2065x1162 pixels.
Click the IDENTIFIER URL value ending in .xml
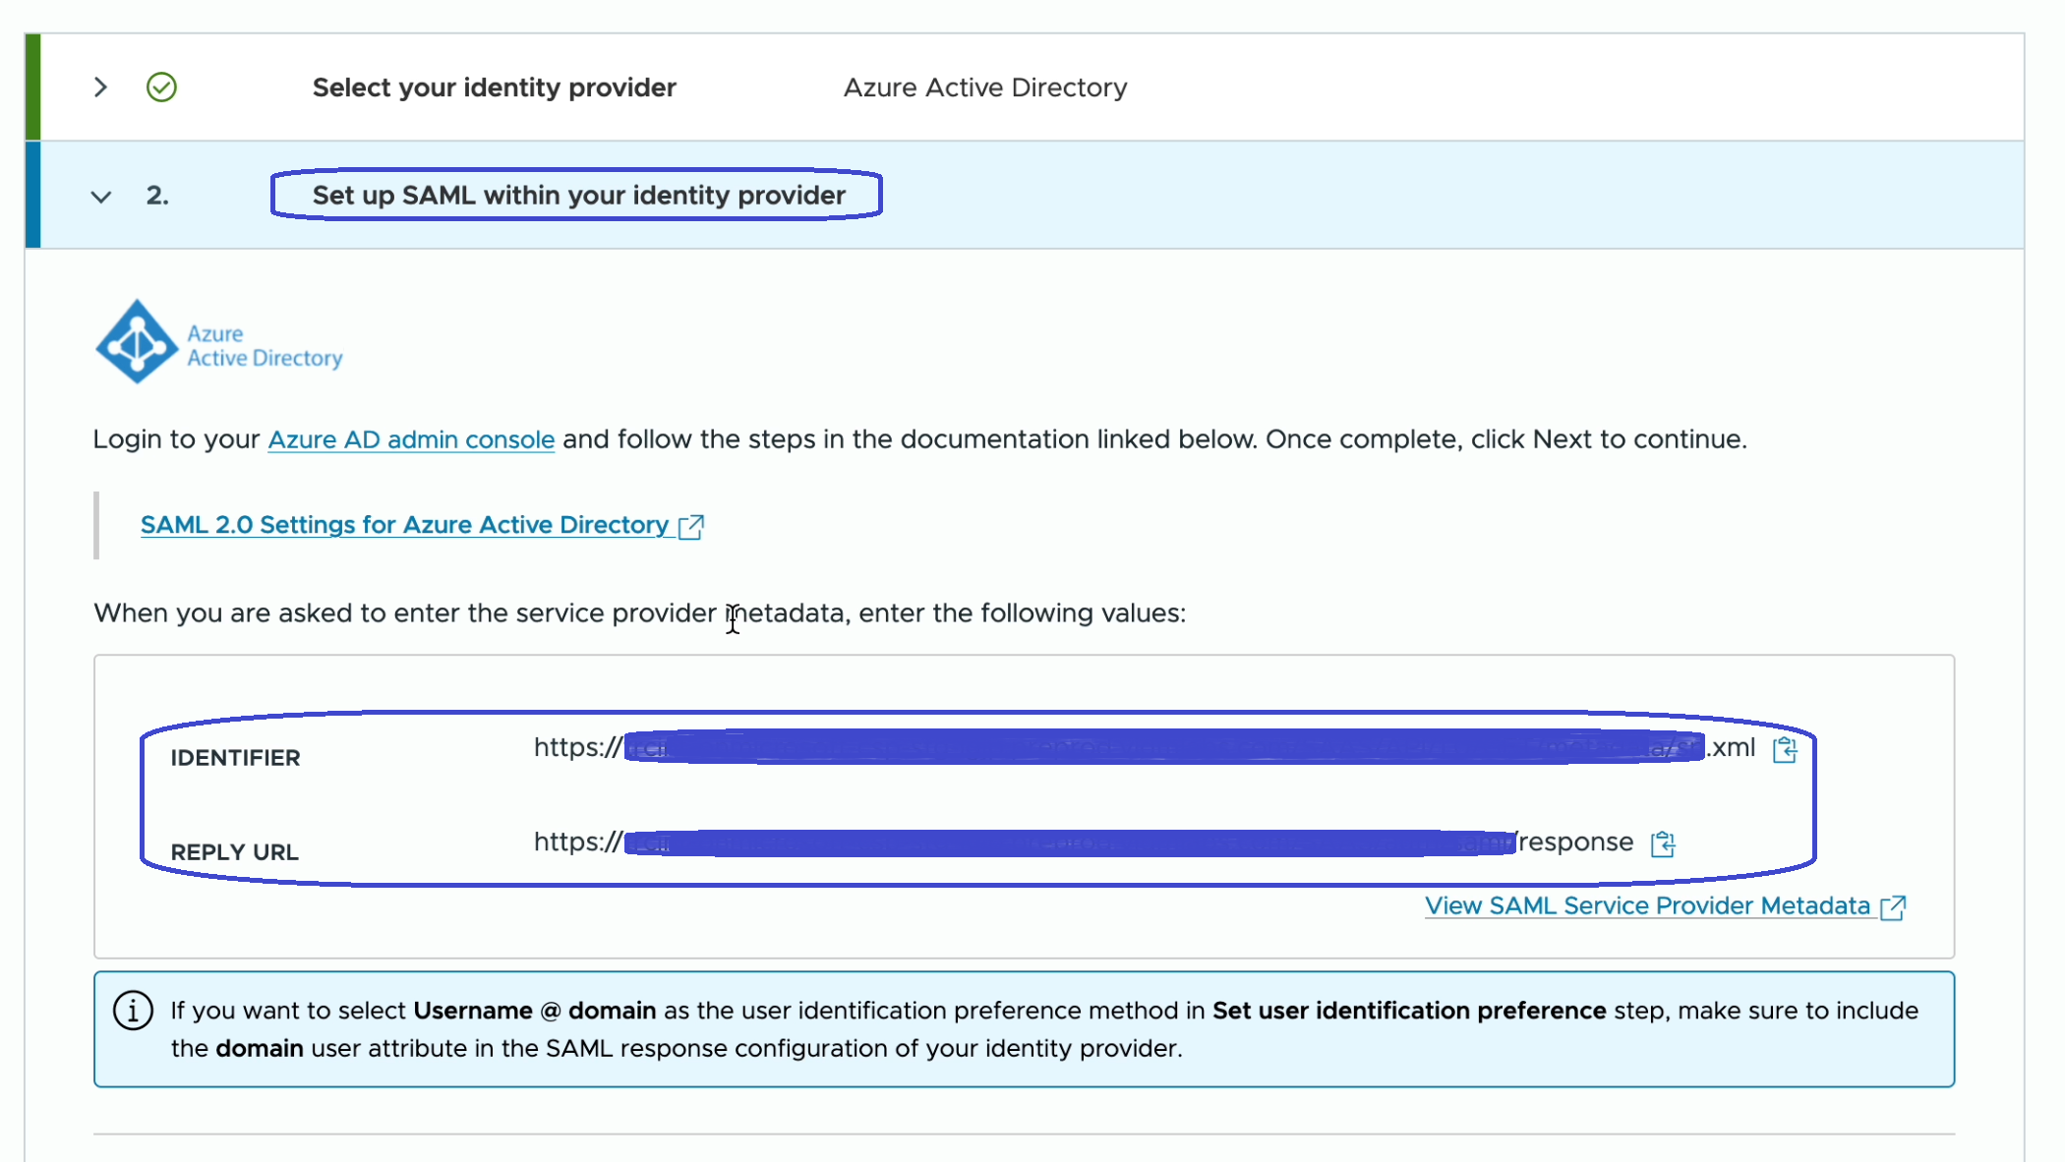(x=1144, y=747)
